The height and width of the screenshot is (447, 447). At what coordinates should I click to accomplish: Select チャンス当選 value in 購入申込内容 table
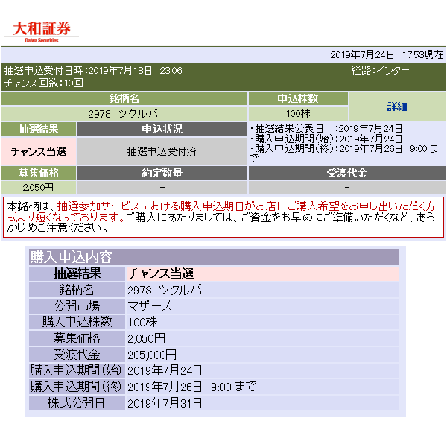click(262, 273)
